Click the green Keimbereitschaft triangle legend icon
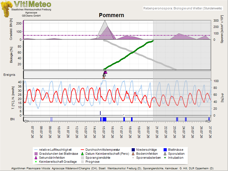 tap(82, 154)
